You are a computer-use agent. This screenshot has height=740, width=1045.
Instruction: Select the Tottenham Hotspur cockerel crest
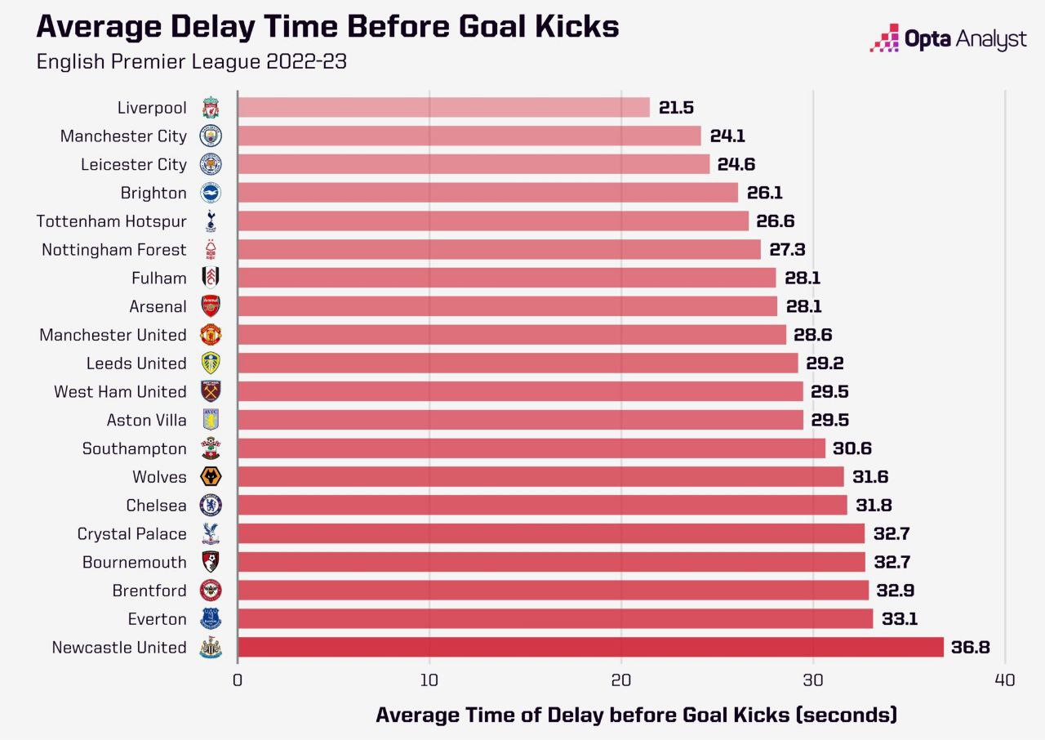coord(211,221)
